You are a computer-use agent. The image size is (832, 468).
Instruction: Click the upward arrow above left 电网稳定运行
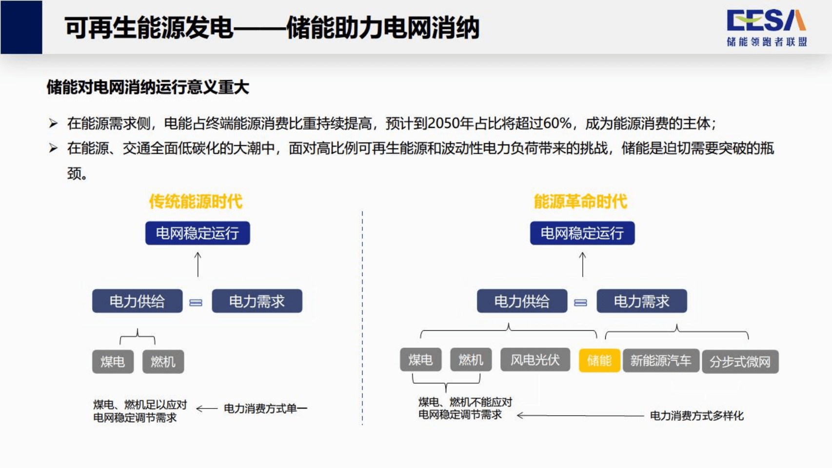197,264
